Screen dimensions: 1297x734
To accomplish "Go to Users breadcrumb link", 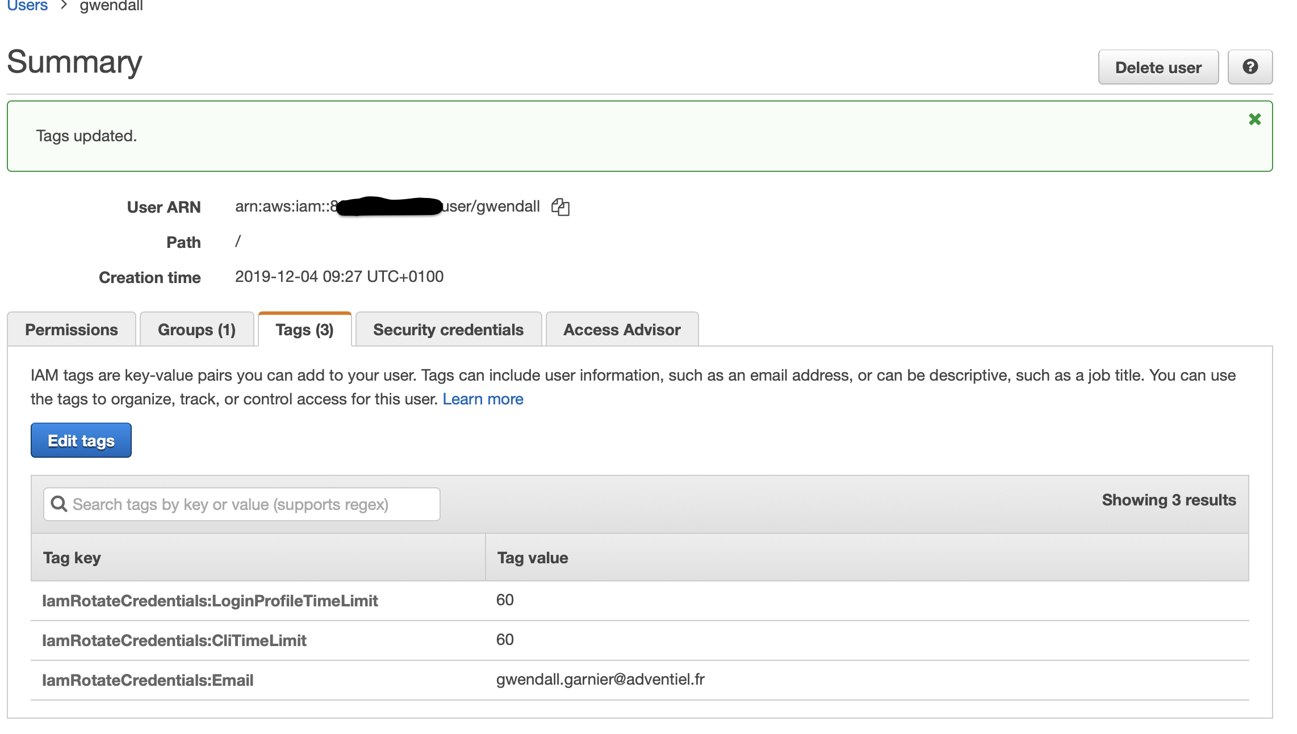I will (x=27, y=6).
